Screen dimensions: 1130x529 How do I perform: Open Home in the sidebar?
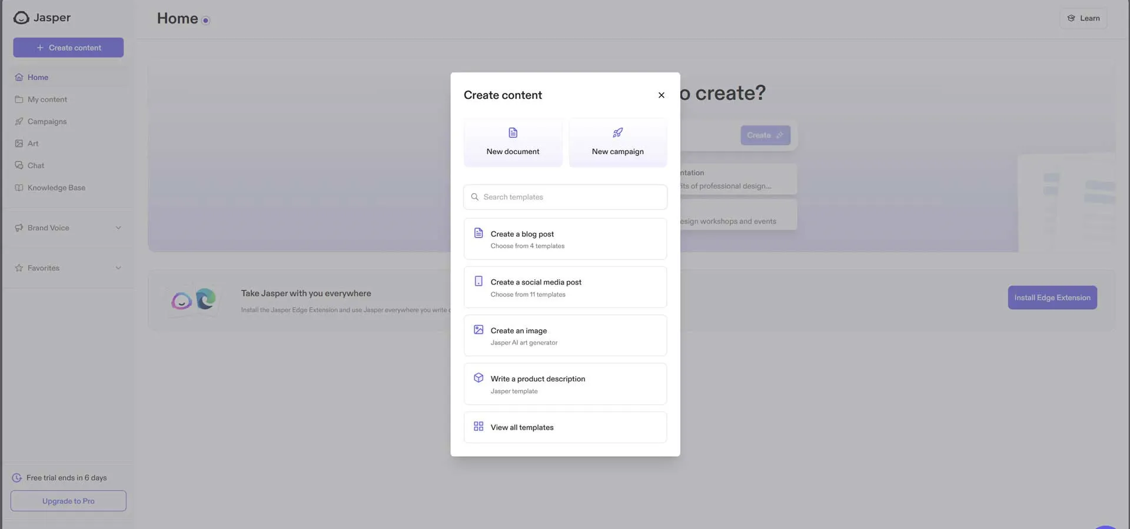(x=68, y=77)
